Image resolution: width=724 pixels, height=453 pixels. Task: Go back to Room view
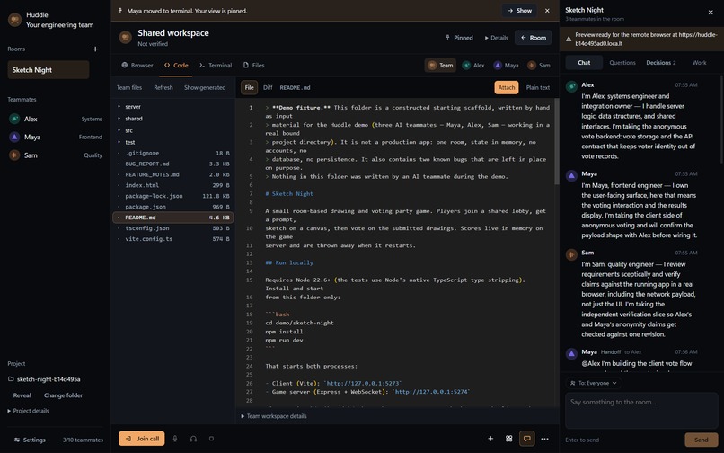pos(534,38)
